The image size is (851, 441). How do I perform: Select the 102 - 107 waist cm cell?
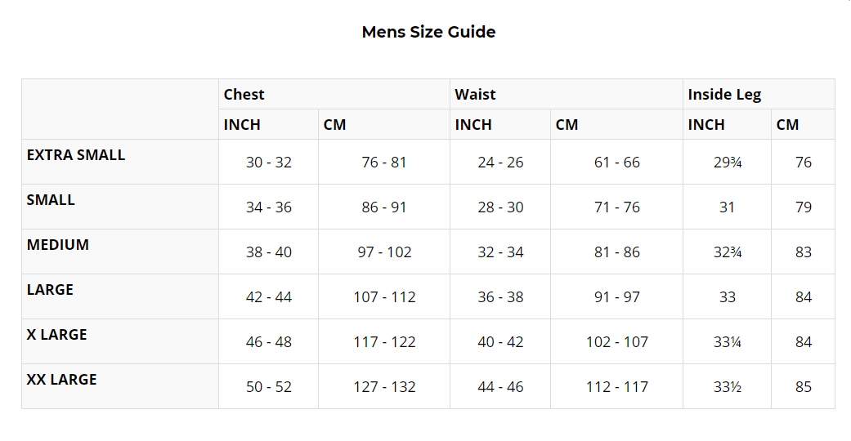point(616,342)
